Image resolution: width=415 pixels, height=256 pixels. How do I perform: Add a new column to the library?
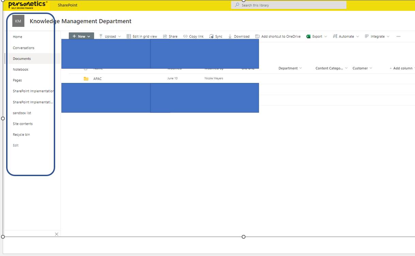coord(401,68)
